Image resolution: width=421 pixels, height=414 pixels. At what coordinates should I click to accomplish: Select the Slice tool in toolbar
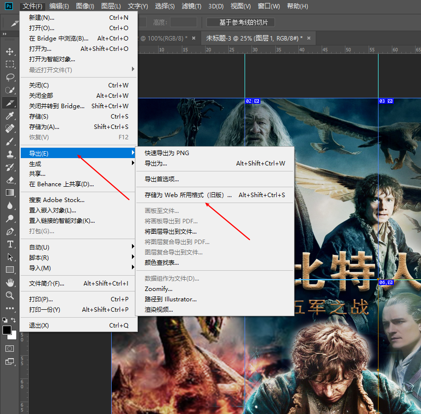[10, 103]
